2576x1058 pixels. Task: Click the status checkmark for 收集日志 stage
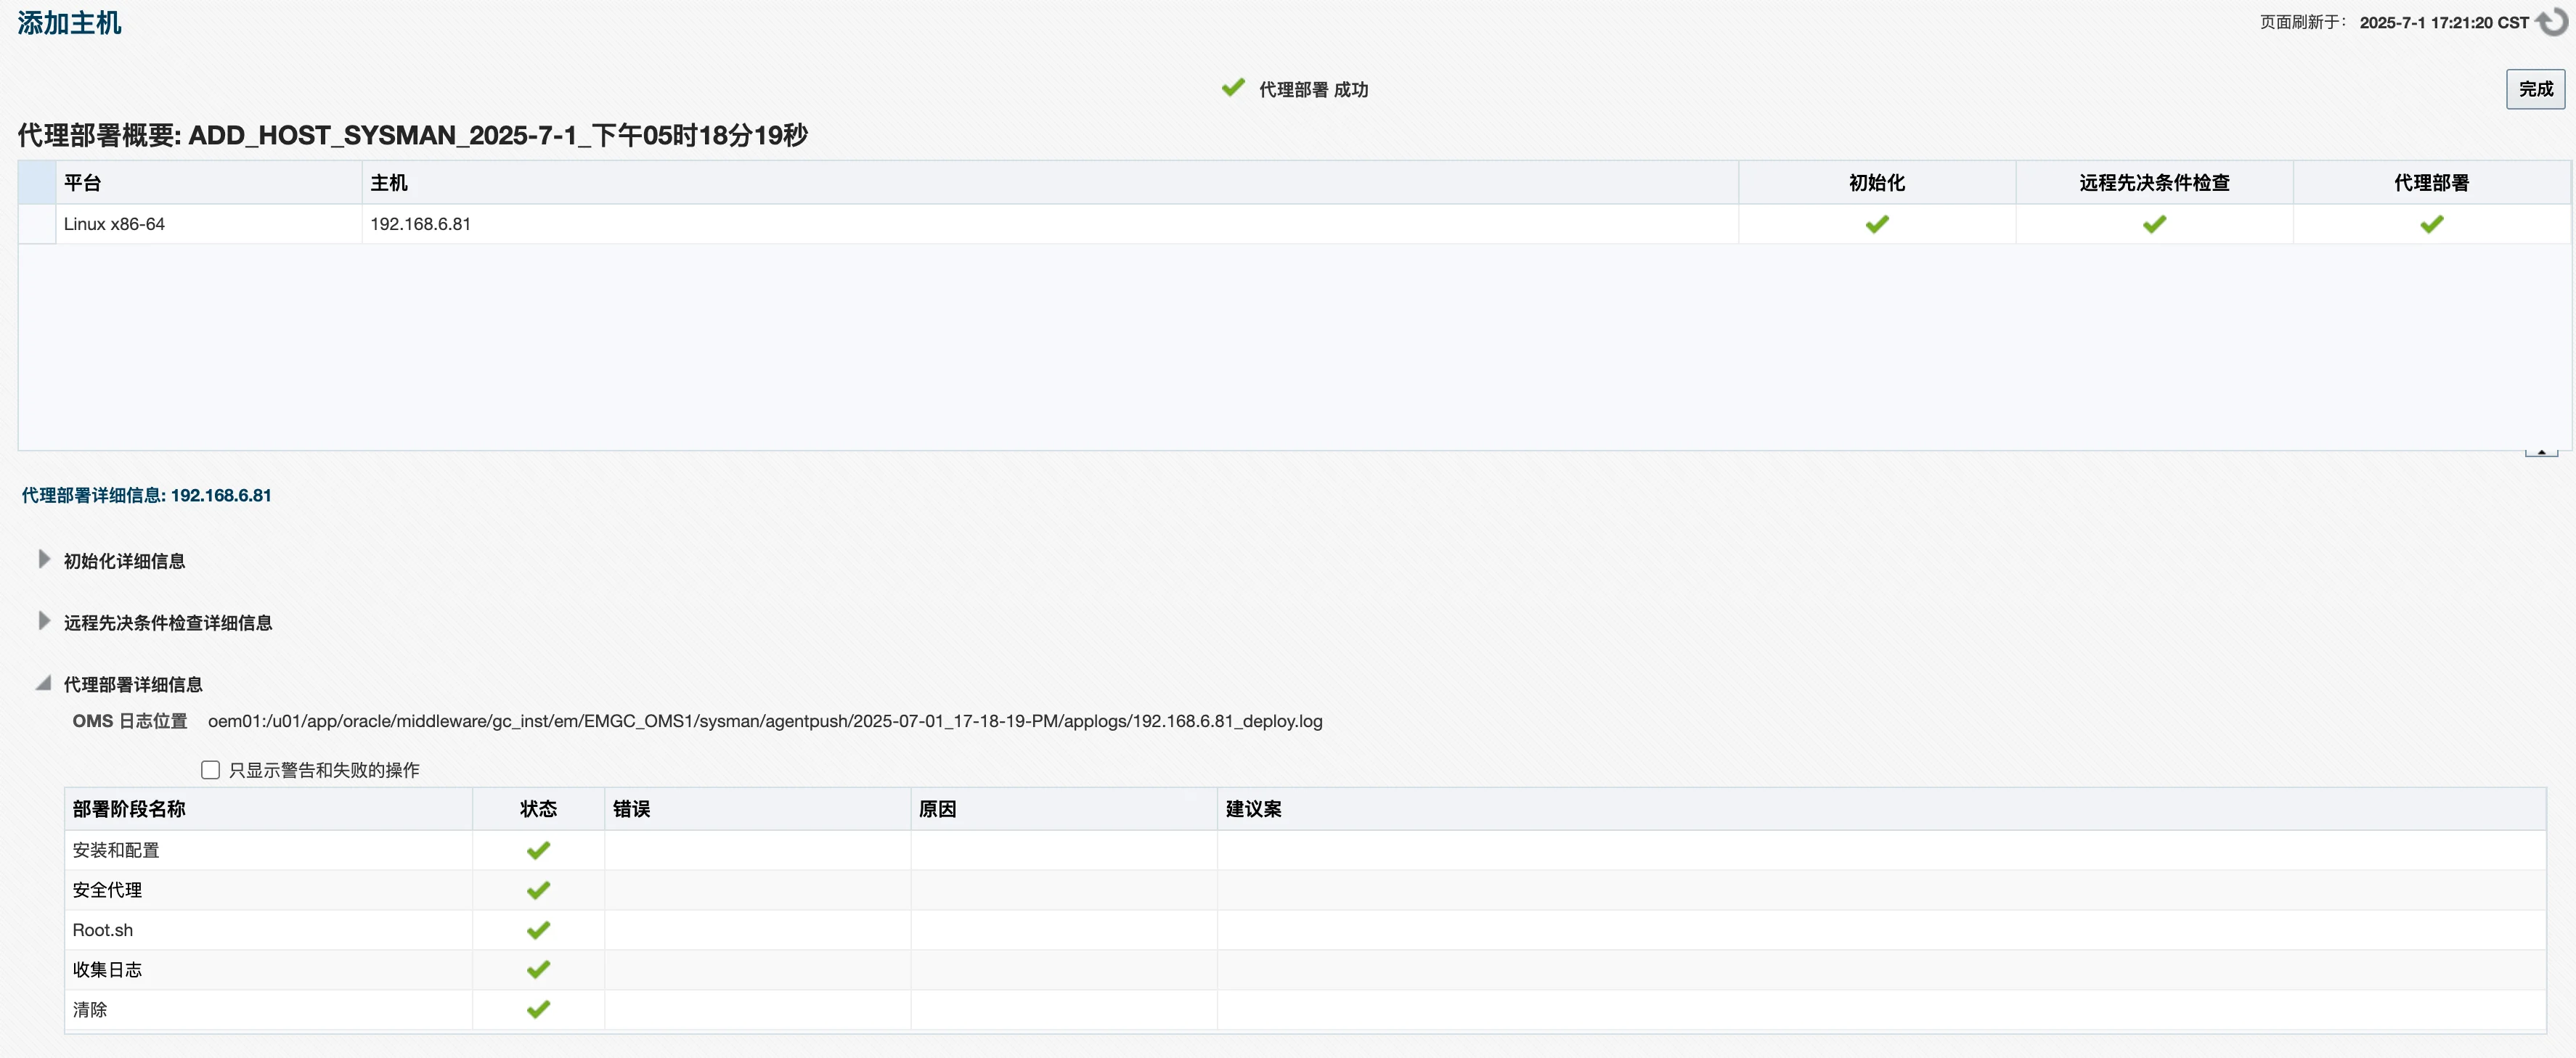click(538, 969)
